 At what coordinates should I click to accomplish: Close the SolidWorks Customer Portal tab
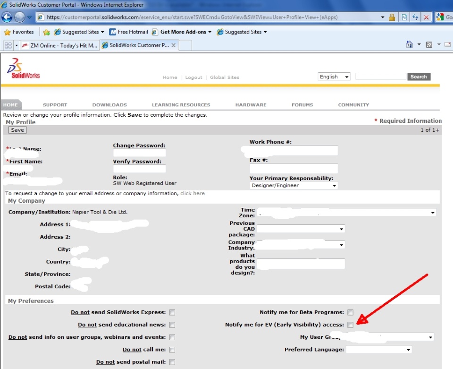(173, 45)
